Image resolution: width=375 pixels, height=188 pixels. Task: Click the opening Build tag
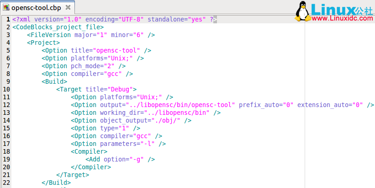point(54,82)
